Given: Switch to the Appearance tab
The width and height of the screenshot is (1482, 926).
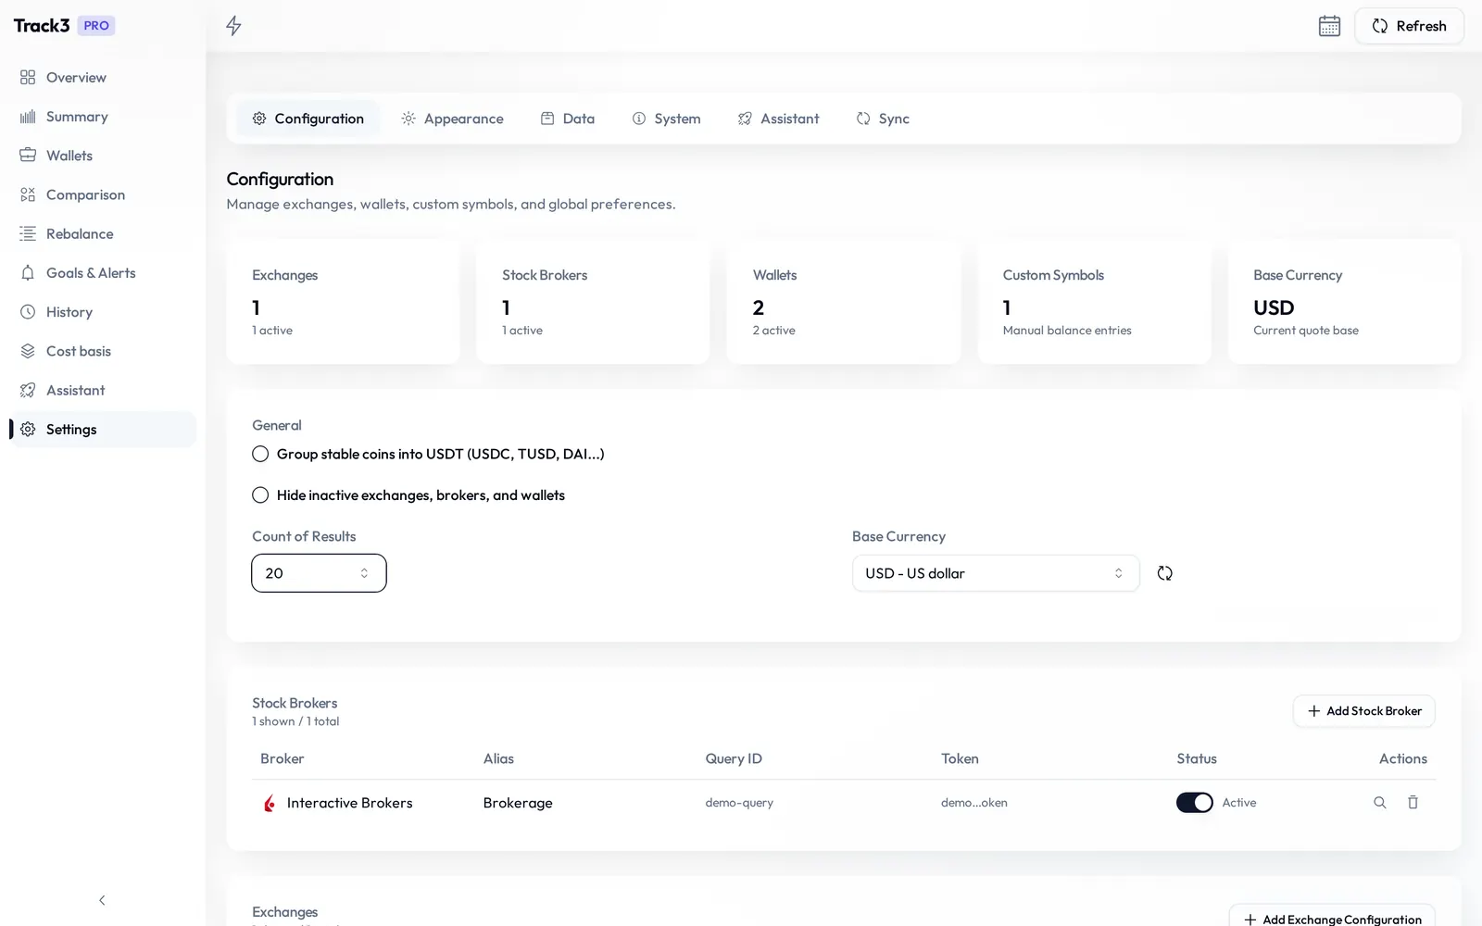Looking at the screenshot, I should coord(452,119).
